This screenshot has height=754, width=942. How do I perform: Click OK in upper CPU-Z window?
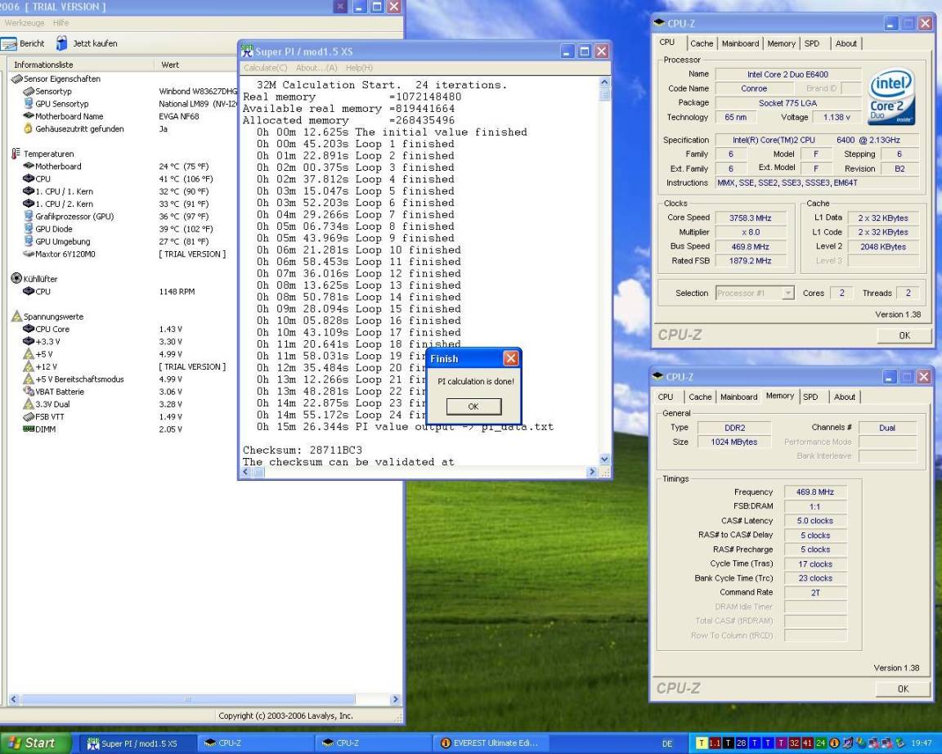tap(904, 335)
